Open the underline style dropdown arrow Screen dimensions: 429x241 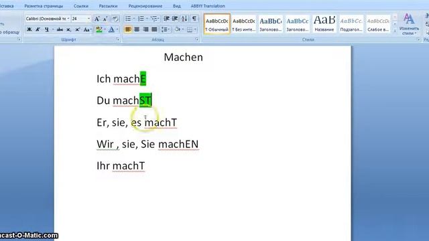coord(53,29)
